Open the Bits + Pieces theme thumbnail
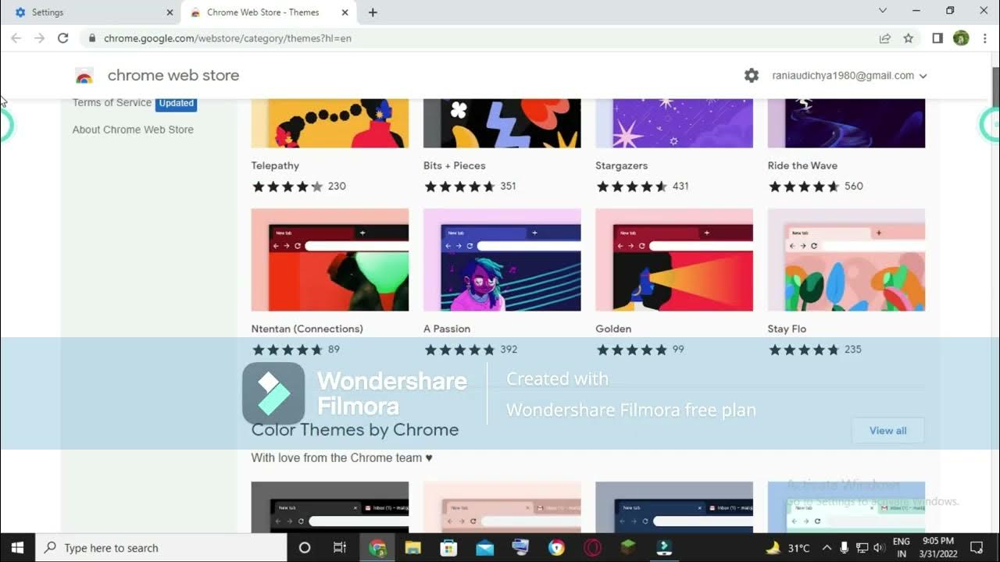This screenshot has height=562, width=1000. tap(502, 123)
